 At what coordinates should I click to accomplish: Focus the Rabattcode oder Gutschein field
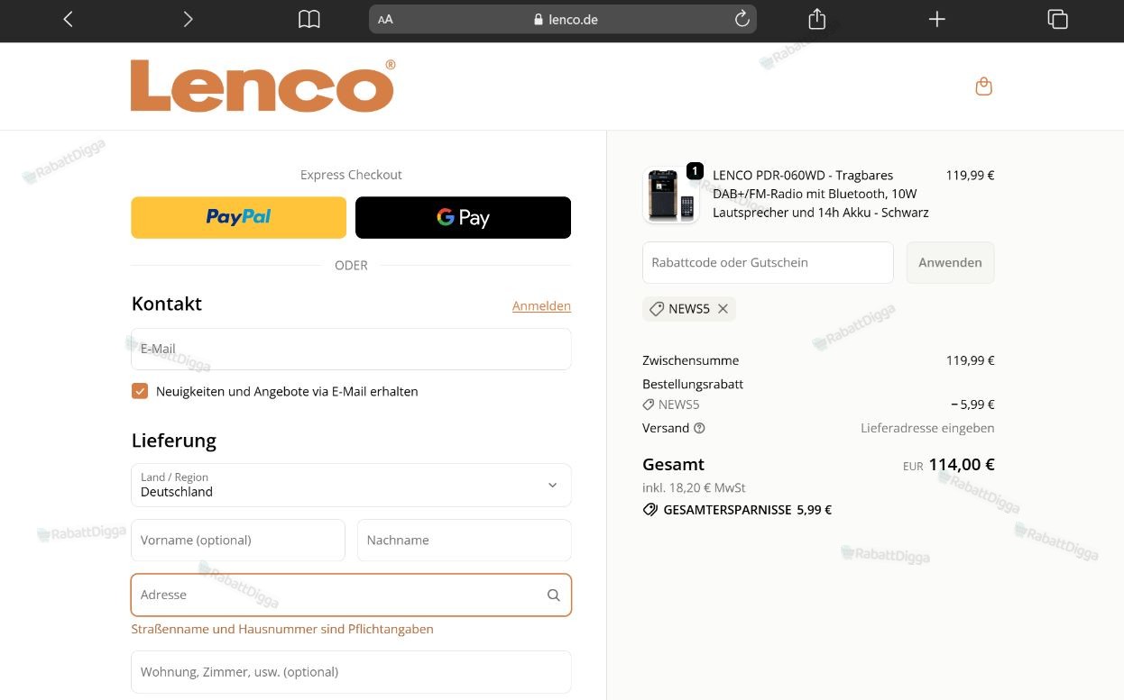(768, 262)
